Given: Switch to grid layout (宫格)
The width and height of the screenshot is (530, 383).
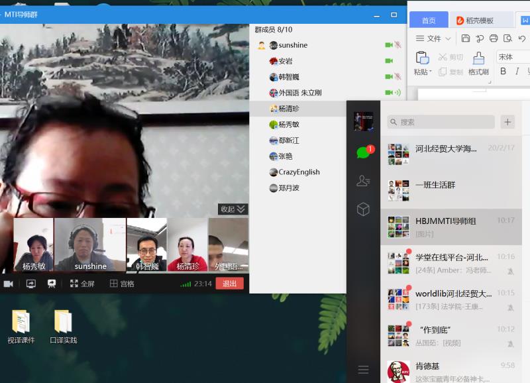Looking at the screenshot, I should click(x=122, y=284).
